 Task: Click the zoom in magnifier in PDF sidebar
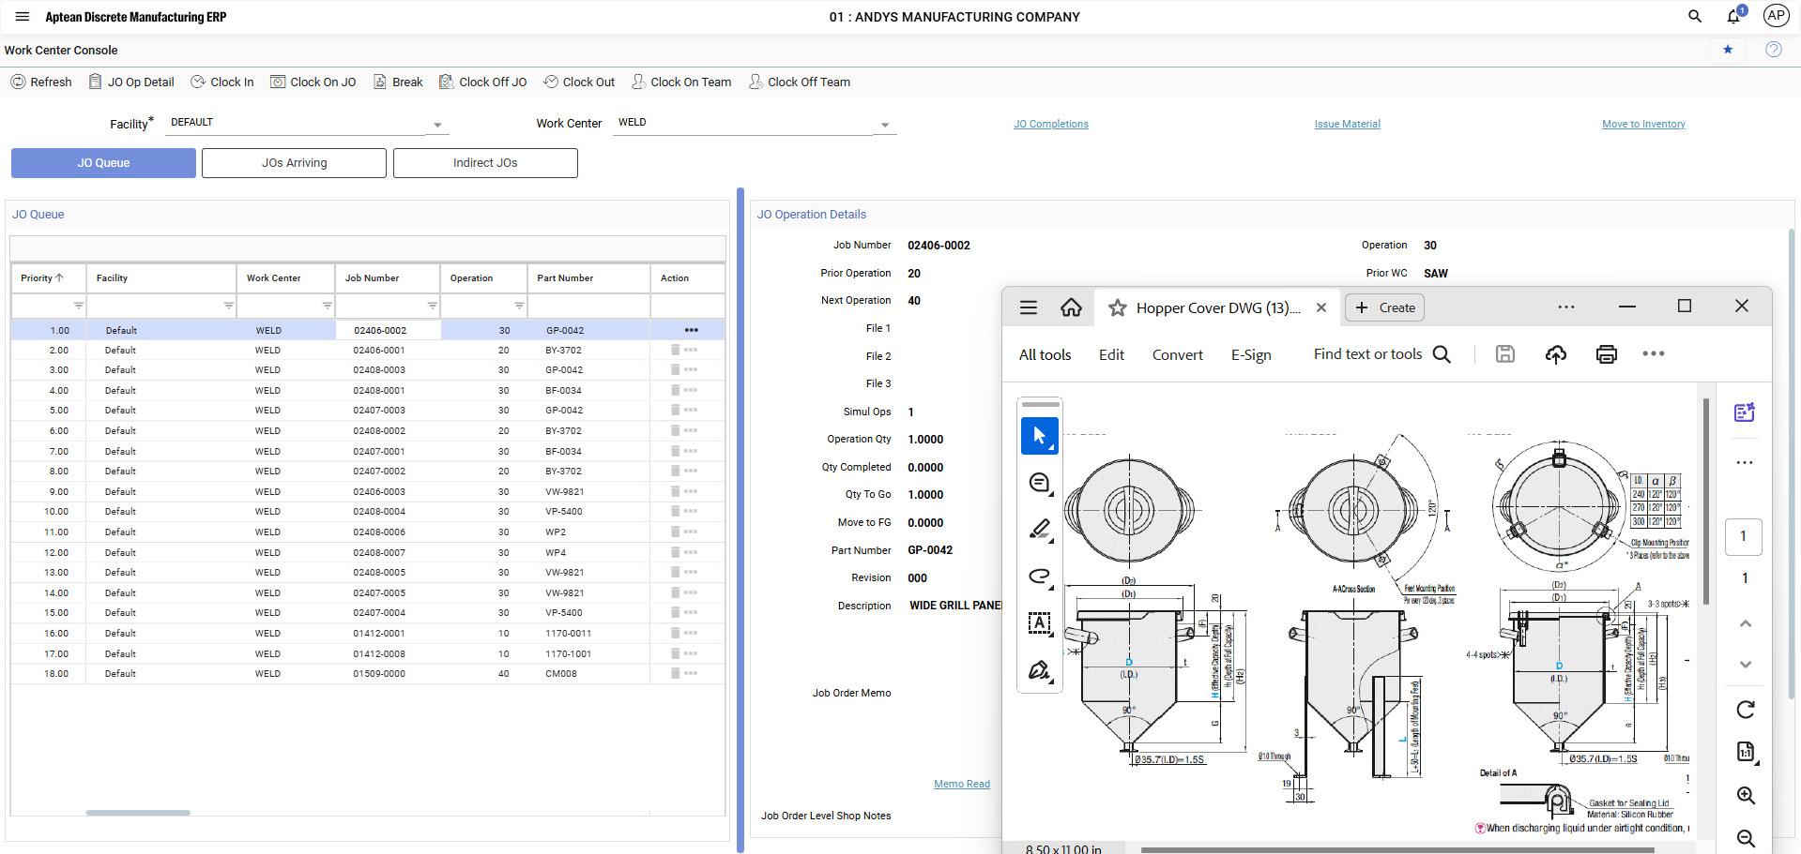(1745, 796)
